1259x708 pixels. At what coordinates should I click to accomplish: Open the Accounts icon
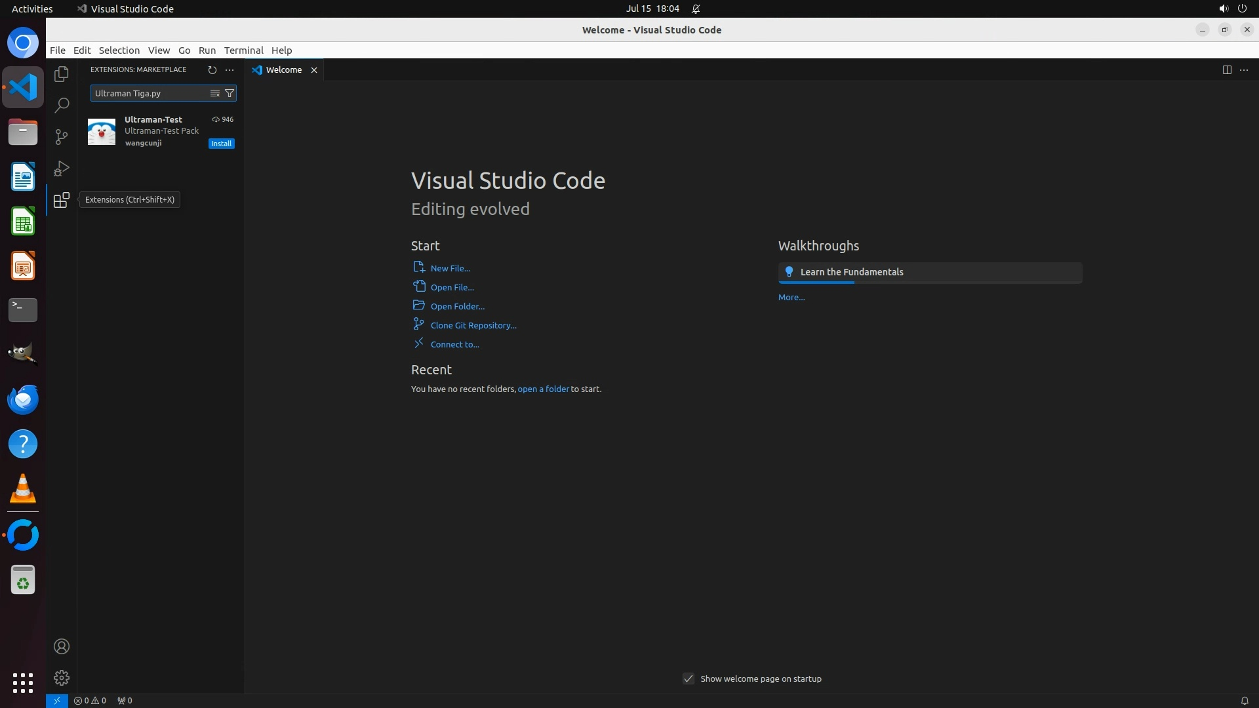click(62, 646)
